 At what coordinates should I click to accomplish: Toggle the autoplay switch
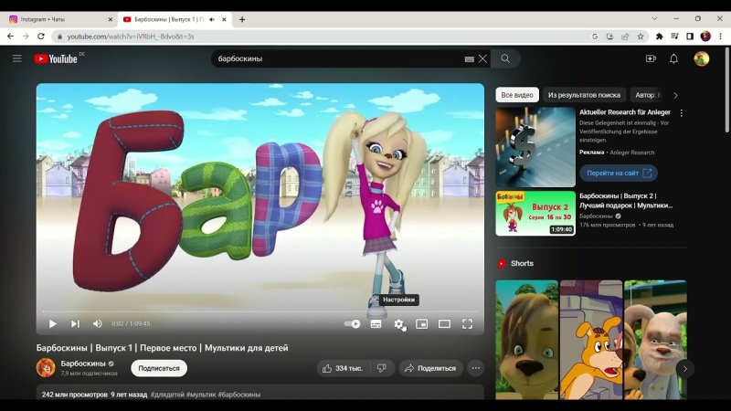tap(352, 324)
